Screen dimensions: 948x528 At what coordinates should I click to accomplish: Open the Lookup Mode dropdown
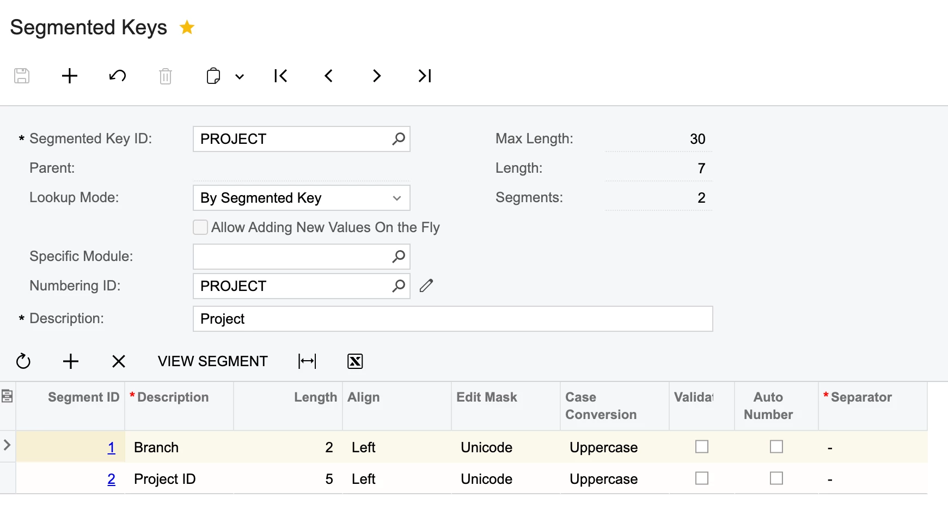point(397,198)
